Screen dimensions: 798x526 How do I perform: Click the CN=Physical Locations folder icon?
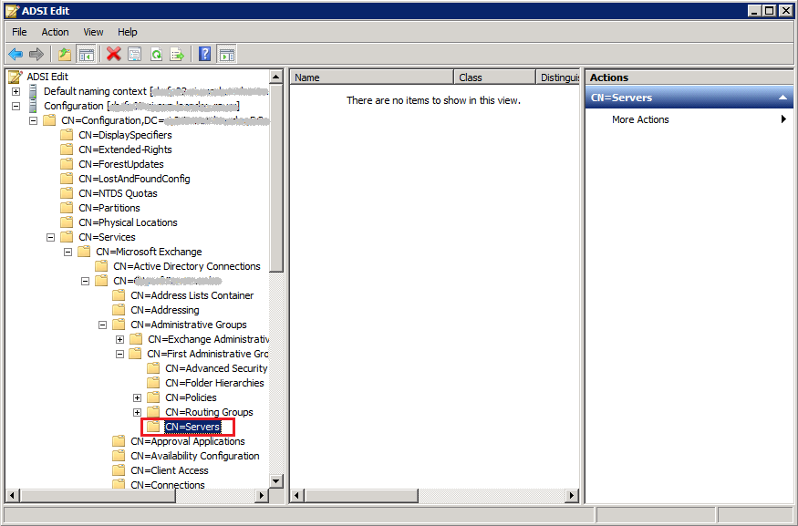(67, 222)
